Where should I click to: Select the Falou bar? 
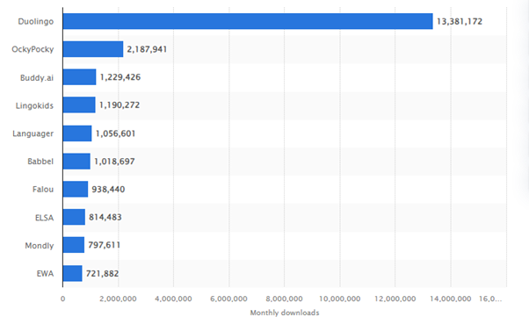click(x=76, y=189)
